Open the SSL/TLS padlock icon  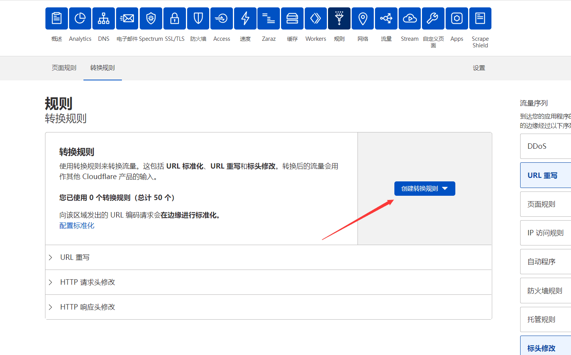[175, 19]
